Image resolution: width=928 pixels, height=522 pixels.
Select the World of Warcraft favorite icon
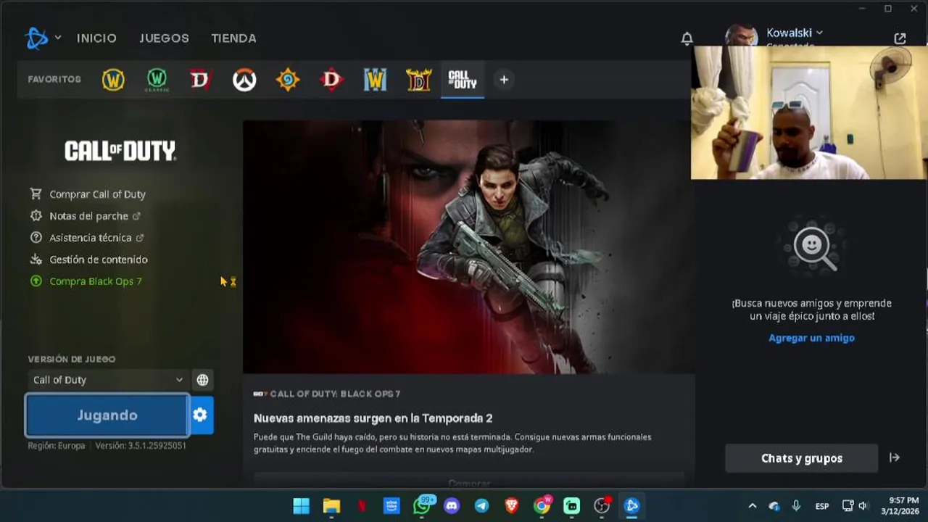(113, 79)
